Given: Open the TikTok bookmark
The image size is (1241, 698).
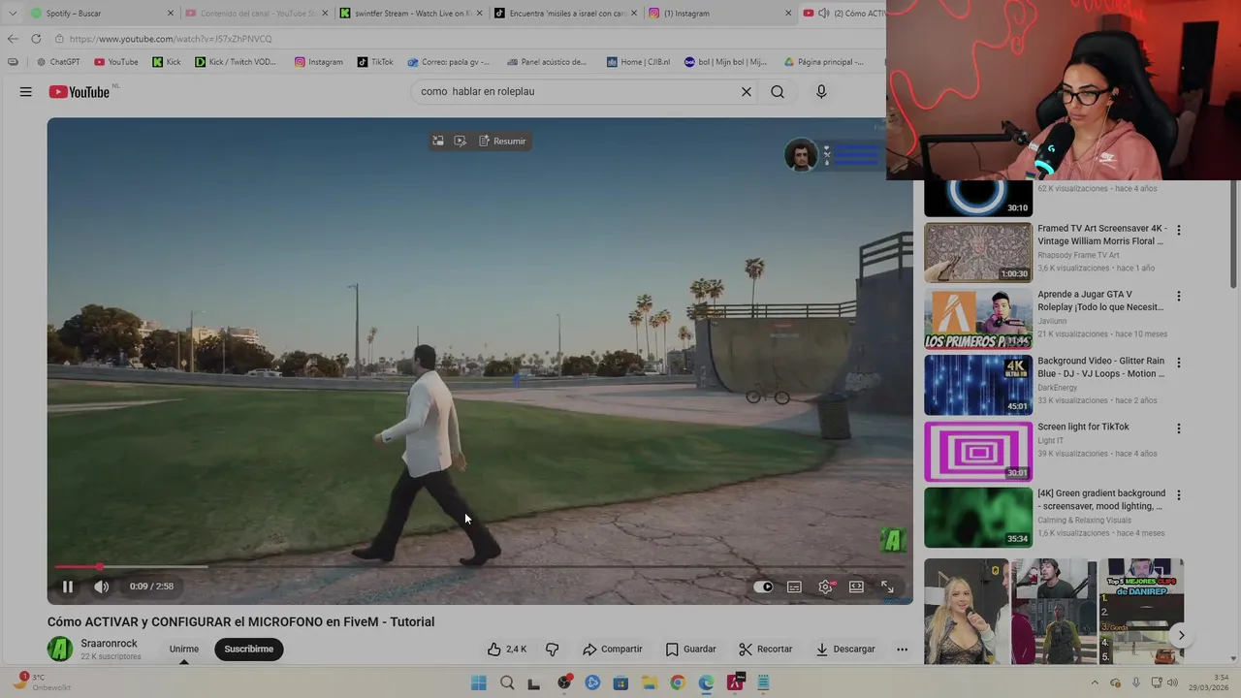Looking at the screenshot, I should (x=375, y=62).
